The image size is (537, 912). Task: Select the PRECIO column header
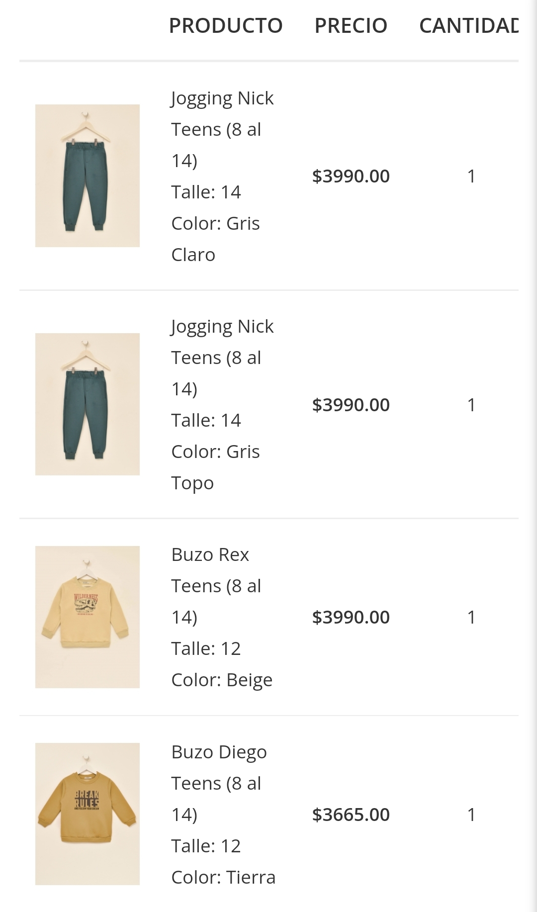pyautogui.click(x=351, y=25)
